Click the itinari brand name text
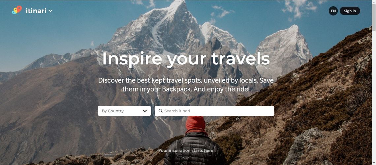The height and width of the screenshot is (165, 376). click(36, 11)
